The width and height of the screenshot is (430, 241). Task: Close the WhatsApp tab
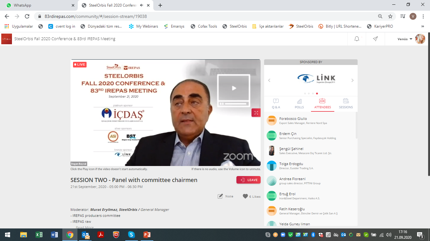click(x=73, y=5)
